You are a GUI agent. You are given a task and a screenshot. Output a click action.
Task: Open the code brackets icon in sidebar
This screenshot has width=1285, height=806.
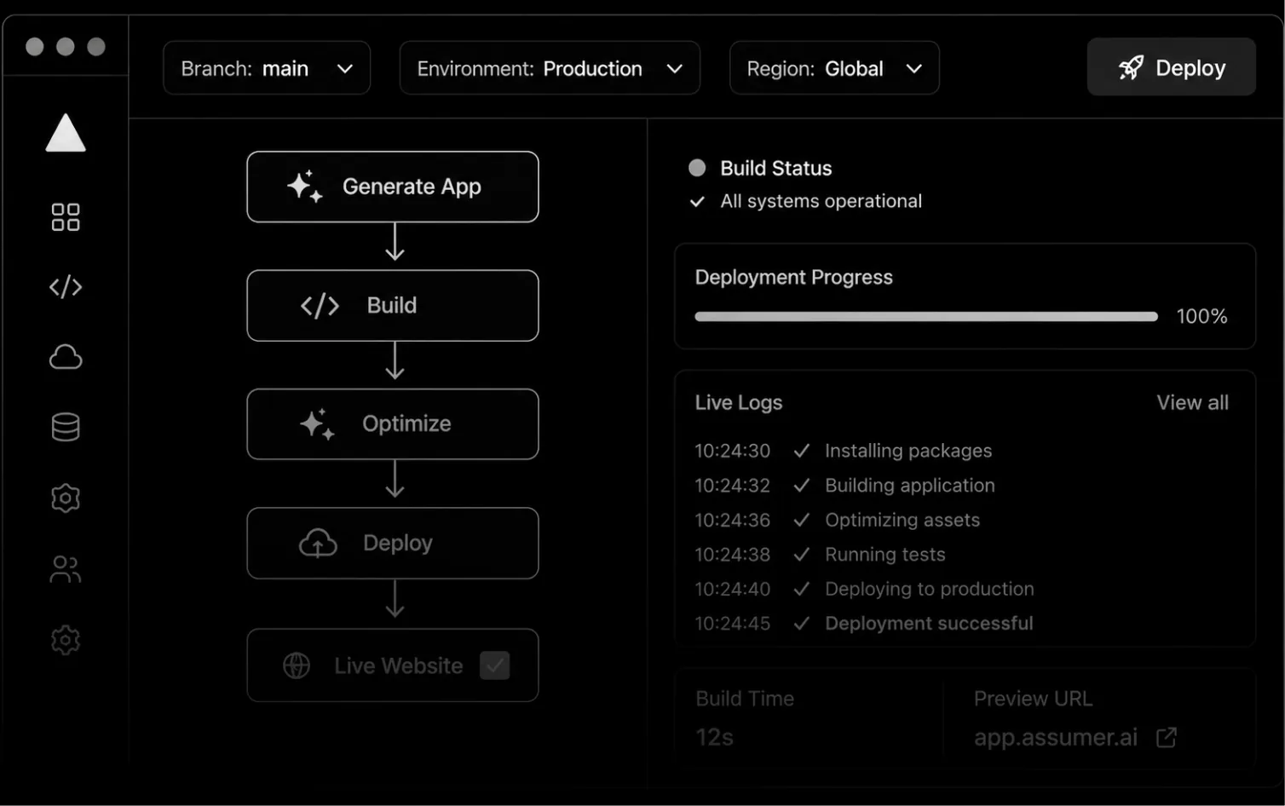(x=66, y=287)
